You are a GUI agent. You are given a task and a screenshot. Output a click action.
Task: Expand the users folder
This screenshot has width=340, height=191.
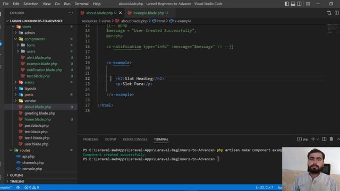[x=31, y=51]
